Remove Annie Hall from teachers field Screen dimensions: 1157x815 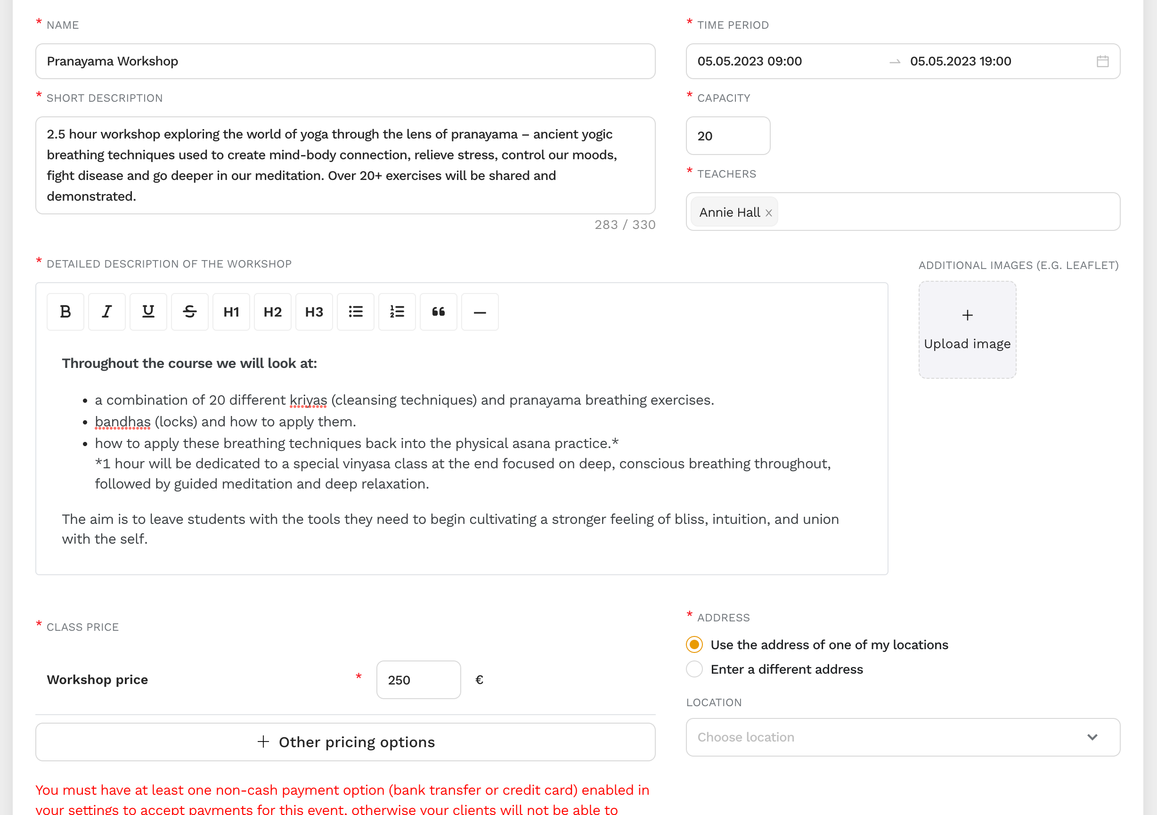(x=769, y=212)
